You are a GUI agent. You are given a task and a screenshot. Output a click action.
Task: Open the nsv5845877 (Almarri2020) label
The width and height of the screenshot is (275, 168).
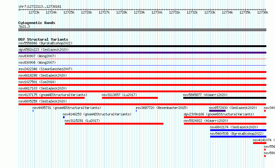tap(205, 95)
